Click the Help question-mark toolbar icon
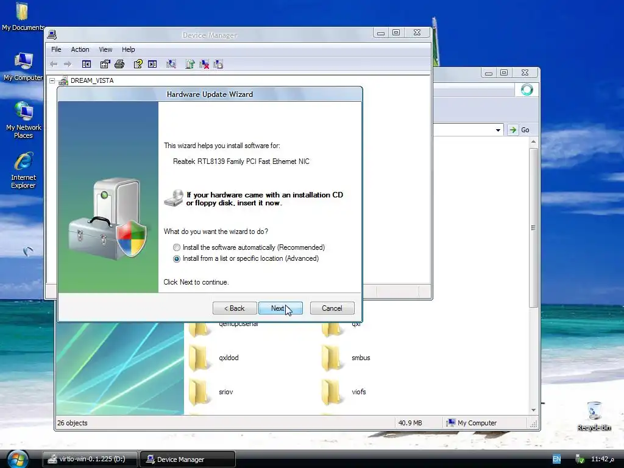This screenshot has width=624, height=468. click(138, 64)
